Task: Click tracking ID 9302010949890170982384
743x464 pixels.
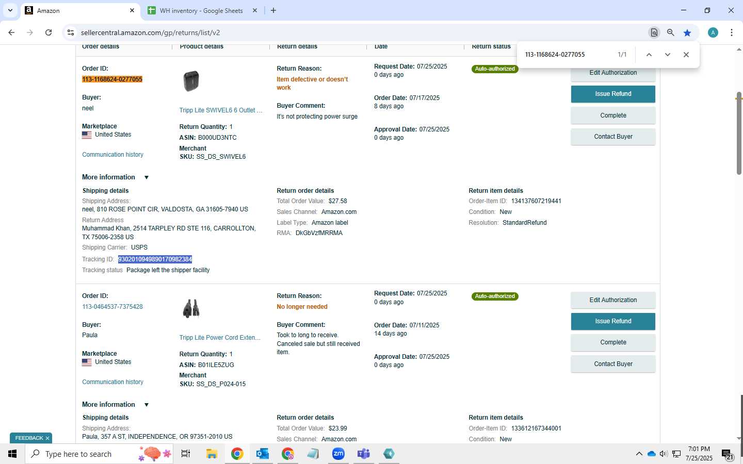Action: pos(155,259)
